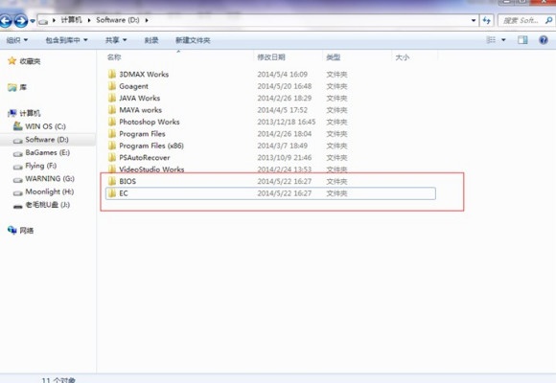
Task: Click the PSAutoRecover folder icon
Action: [112, 157]
